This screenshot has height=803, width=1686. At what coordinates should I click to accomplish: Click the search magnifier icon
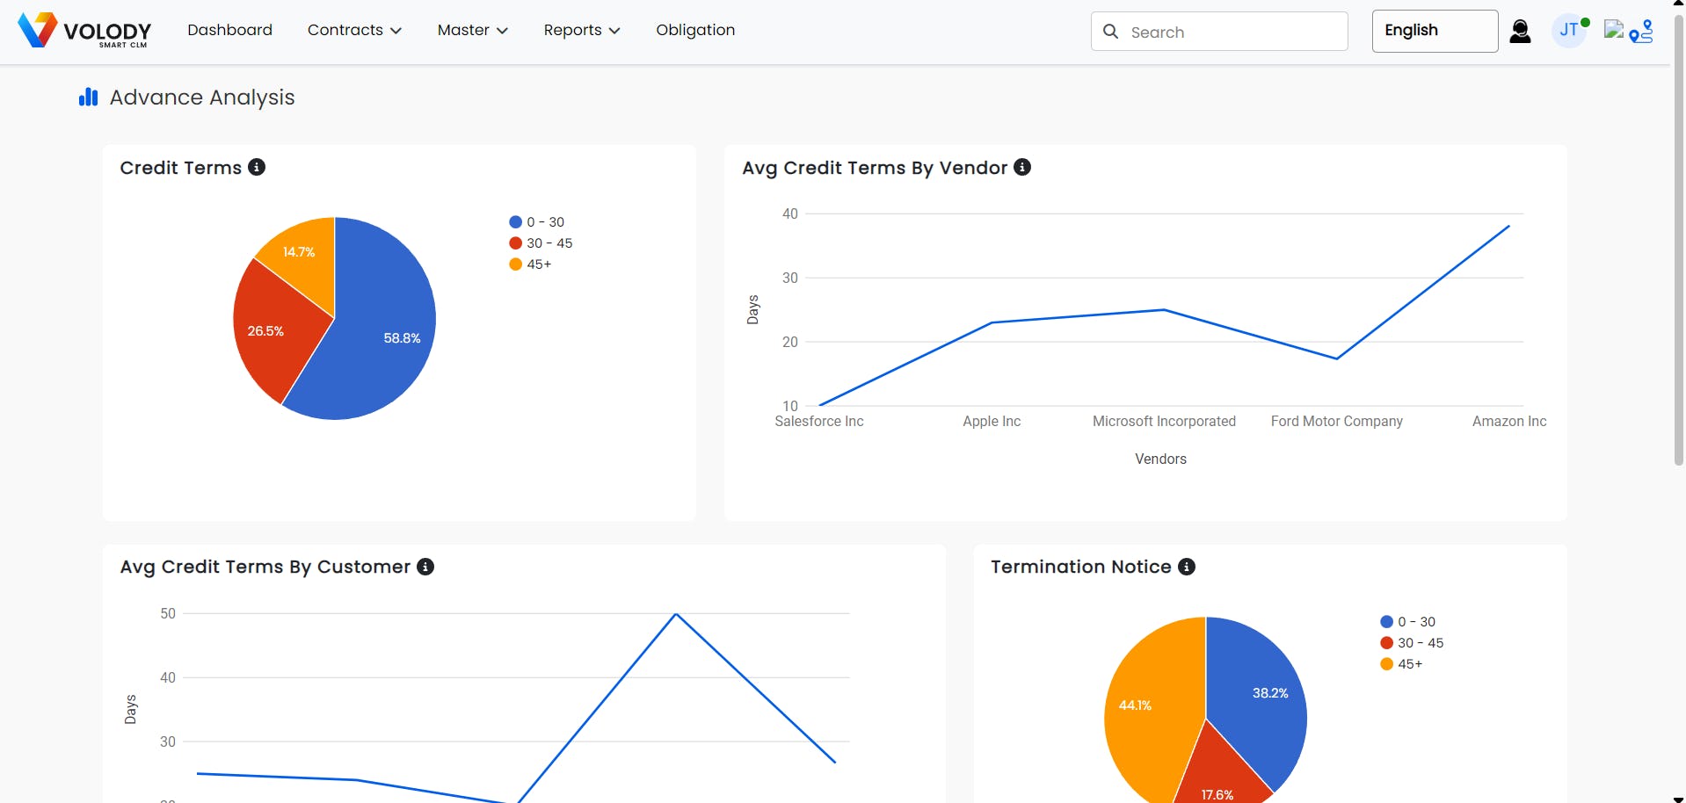coord(1111,31)
